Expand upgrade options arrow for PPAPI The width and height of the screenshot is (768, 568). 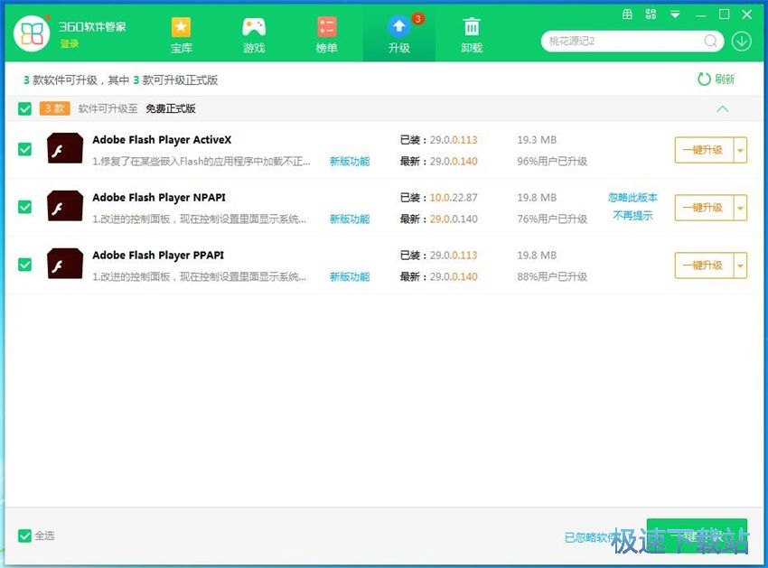pyautogui.click(x=740, y=265)
